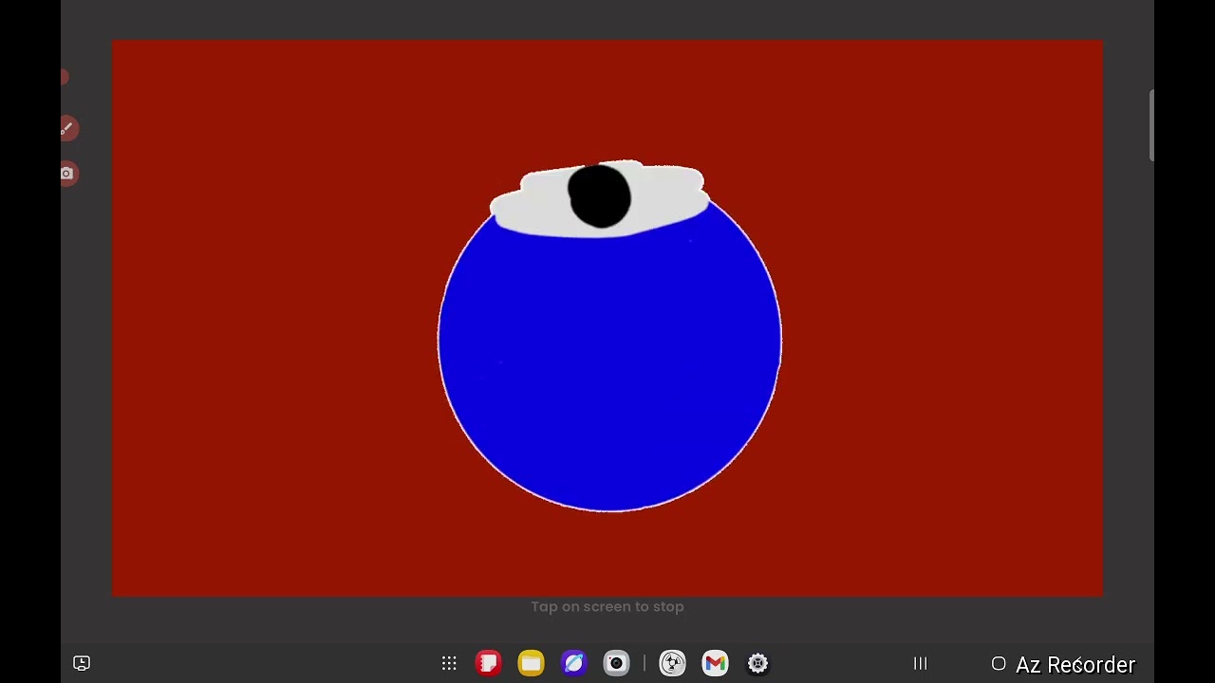Open the Camera app in taskbar
1215x683 pixels.
(616, 663)
